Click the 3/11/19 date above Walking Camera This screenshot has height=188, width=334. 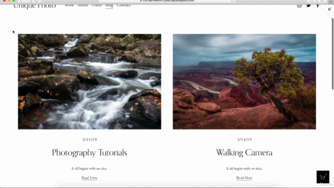244,139
